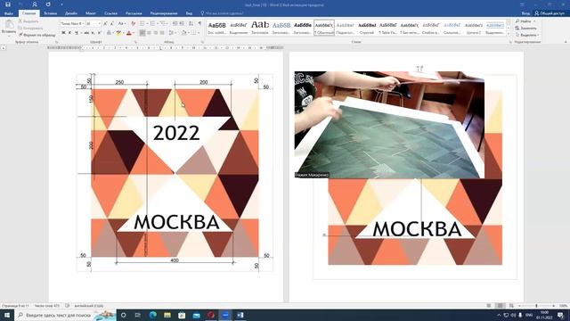Toggle bold formatting (Ж)
The width and height of the screenshot is (570, 321).
[x=63, y=33]
